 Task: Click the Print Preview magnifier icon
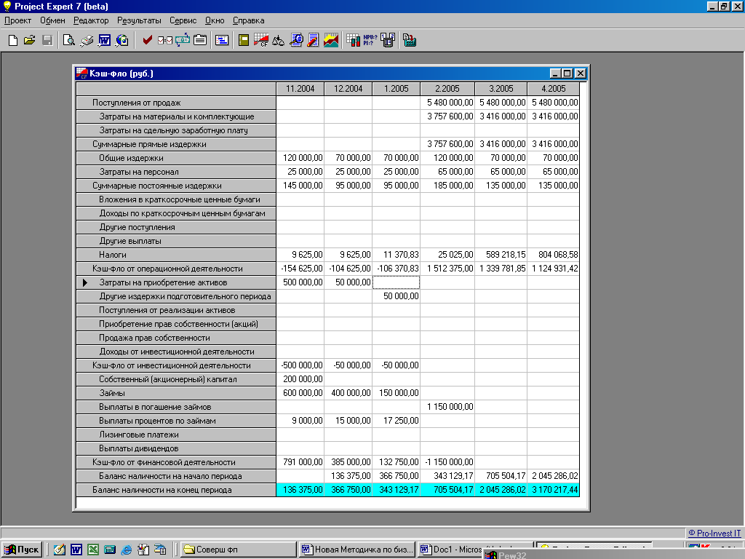pyautogui.click(x=69, y=41)
